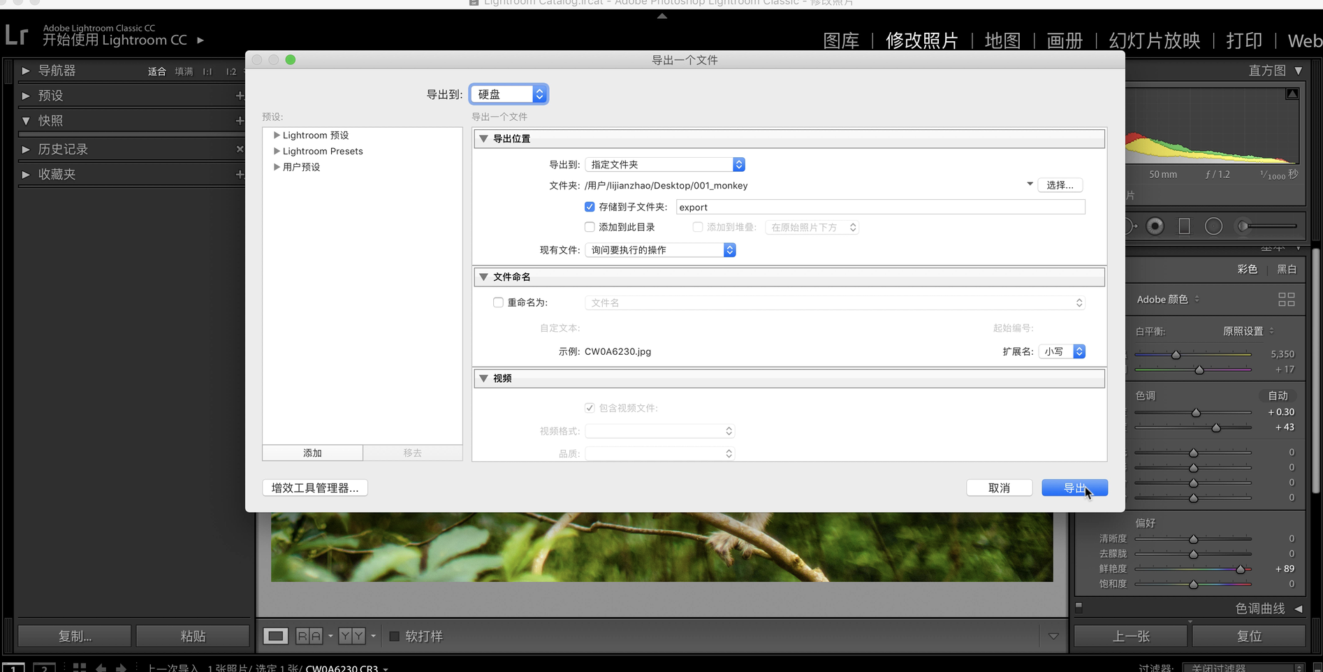Viewport: 1323px width, 672px height.
Task: Add a collection with plus icon
Action: click(240, 175)
